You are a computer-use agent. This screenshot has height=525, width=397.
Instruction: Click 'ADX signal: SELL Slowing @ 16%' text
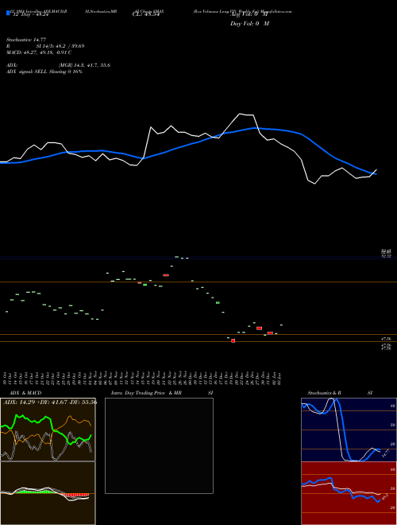pyautogui.click(x=44, y=72)
